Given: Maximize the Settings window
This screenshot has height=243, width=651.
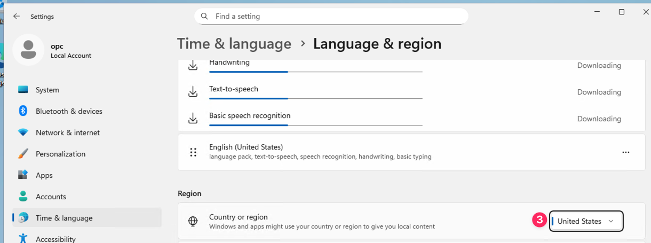Looking at the screenshot, I should (621, 12).
